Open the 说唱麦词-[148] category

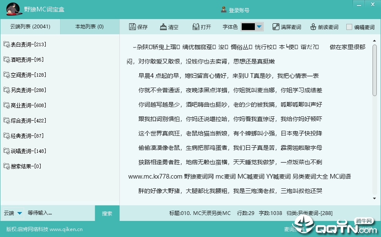point(25,151)
